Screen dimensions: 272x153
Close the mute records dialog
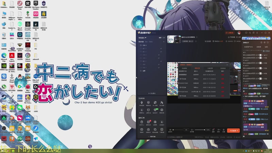click(x=227, y=65)
